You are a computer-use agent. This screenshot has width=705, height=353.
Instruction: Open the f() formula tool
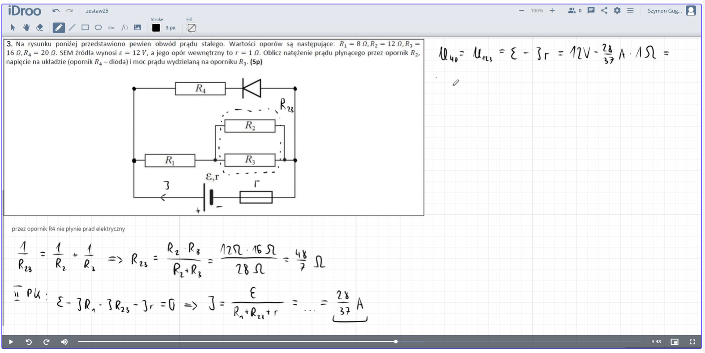click(x=124, y=28)
